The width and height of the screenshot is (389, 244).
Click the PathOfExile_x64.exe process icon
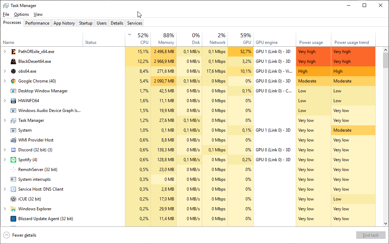(13, 52)
